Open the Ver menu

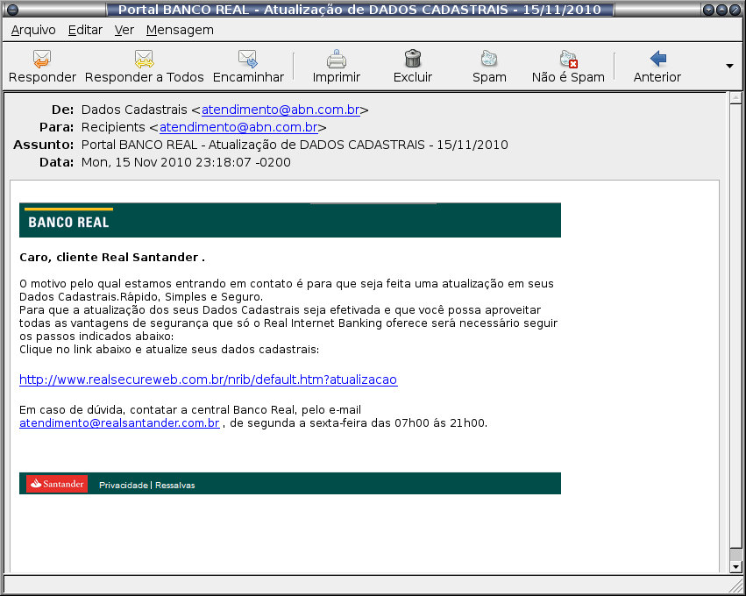124,30
